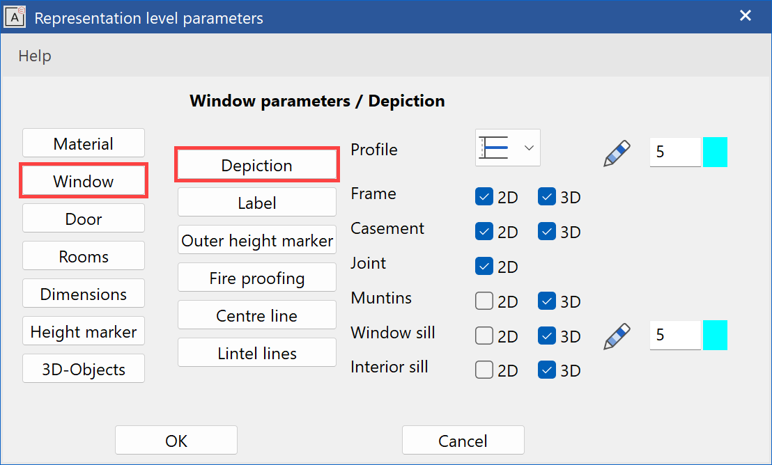
Task: Click the application icon in the title bar
Action: (x=15, y=17)
